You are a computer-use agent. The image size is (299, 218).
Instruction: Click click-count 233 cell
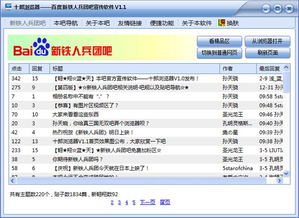point(16,150)
